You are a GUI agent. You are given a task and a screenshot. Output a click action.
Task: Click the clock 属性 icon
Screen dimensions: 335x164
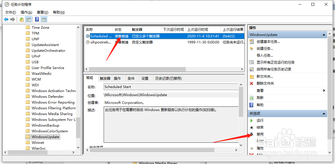(x=252, y=148)
